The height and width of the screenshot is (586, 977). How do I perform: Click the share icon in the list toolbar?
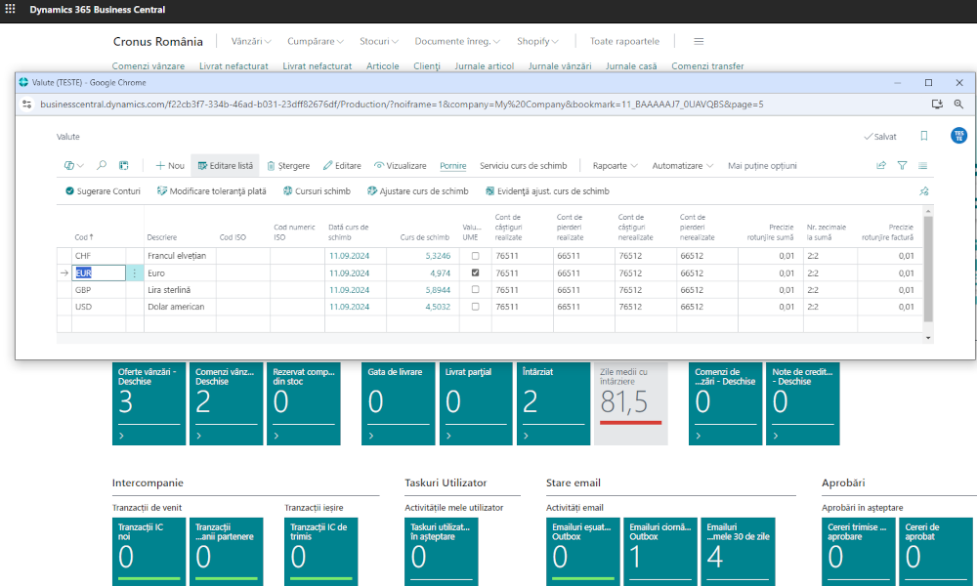880,166
